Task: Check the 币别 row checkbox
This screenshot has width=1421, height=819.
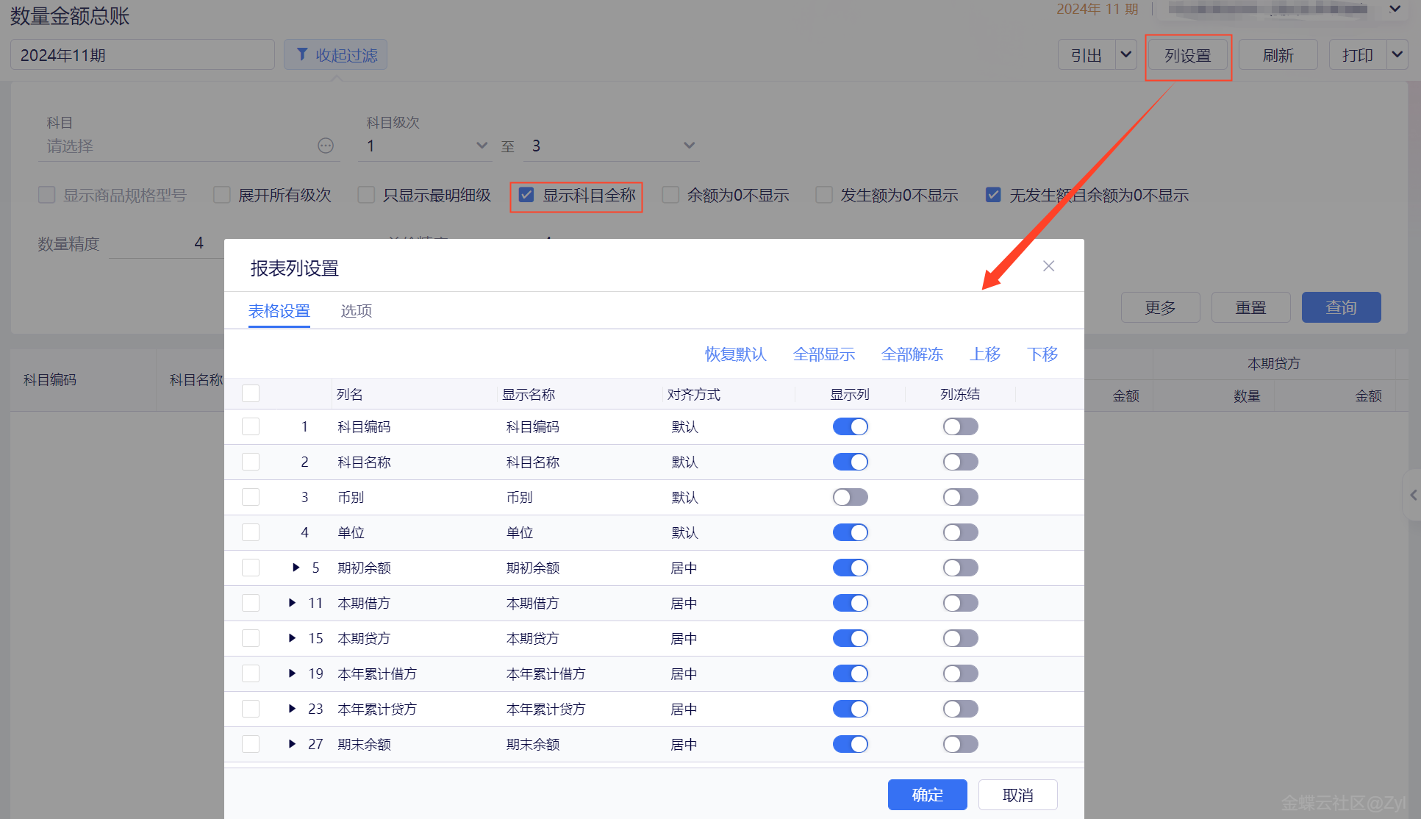Action: (251, 497)
